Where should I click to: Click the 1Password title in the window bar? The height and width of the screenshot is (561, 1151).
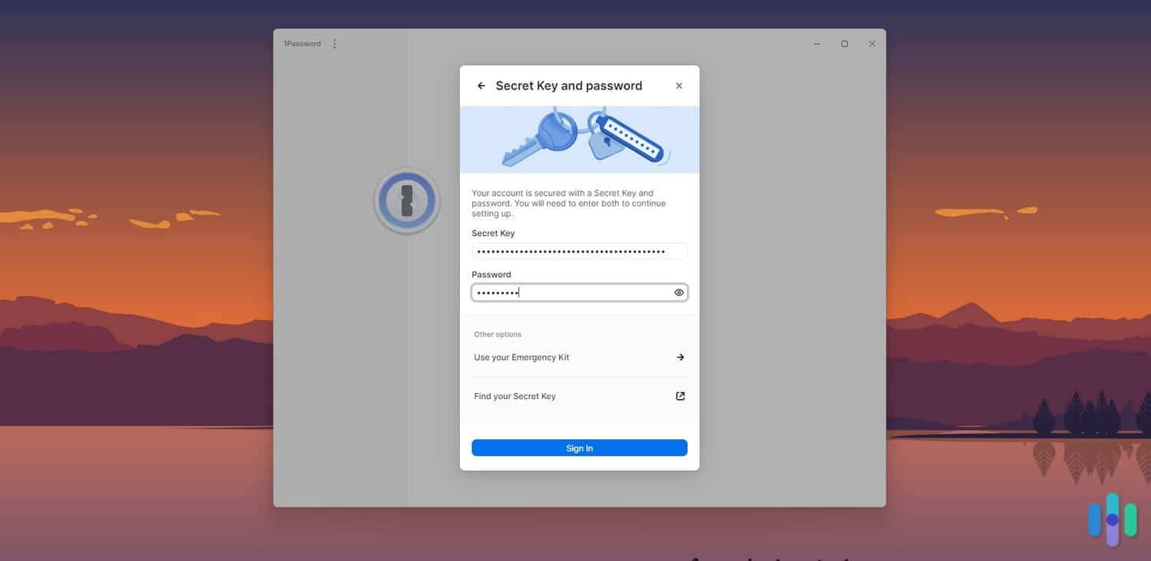[x=303, y=43]
